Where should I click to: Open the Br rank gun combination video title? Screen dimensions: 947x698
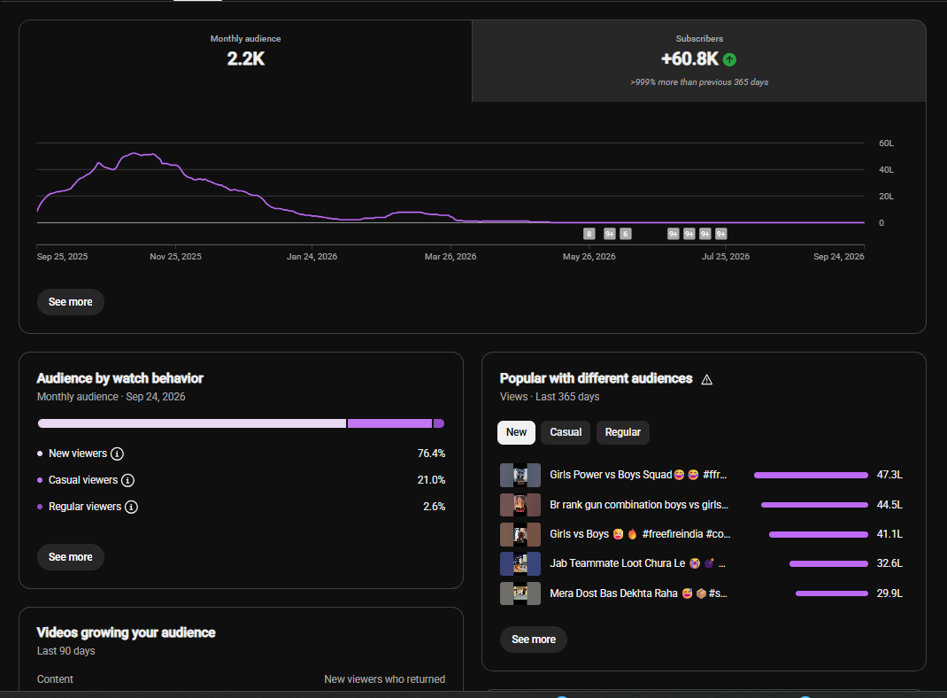click(x=639, y=505)
